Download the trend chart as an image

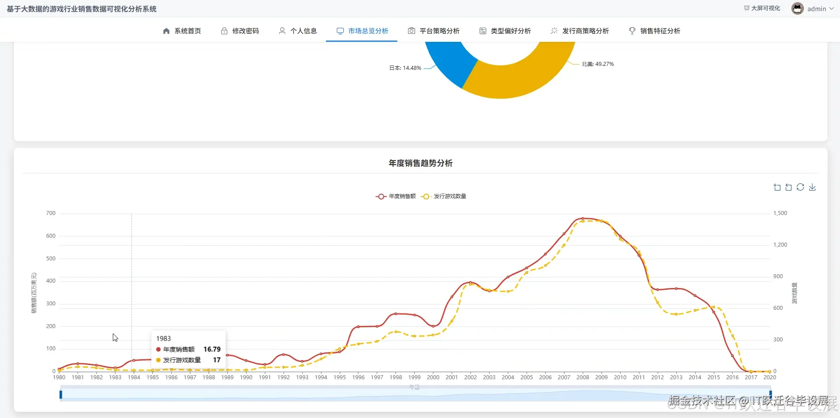point(812,187)
